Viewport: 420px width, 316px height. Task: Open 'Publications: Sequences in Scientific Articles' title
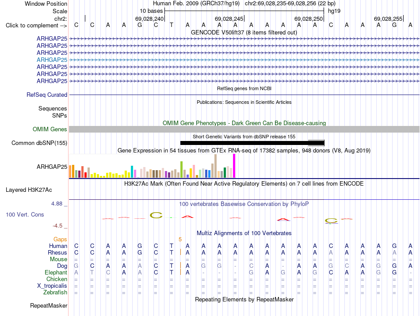point(244,102)
